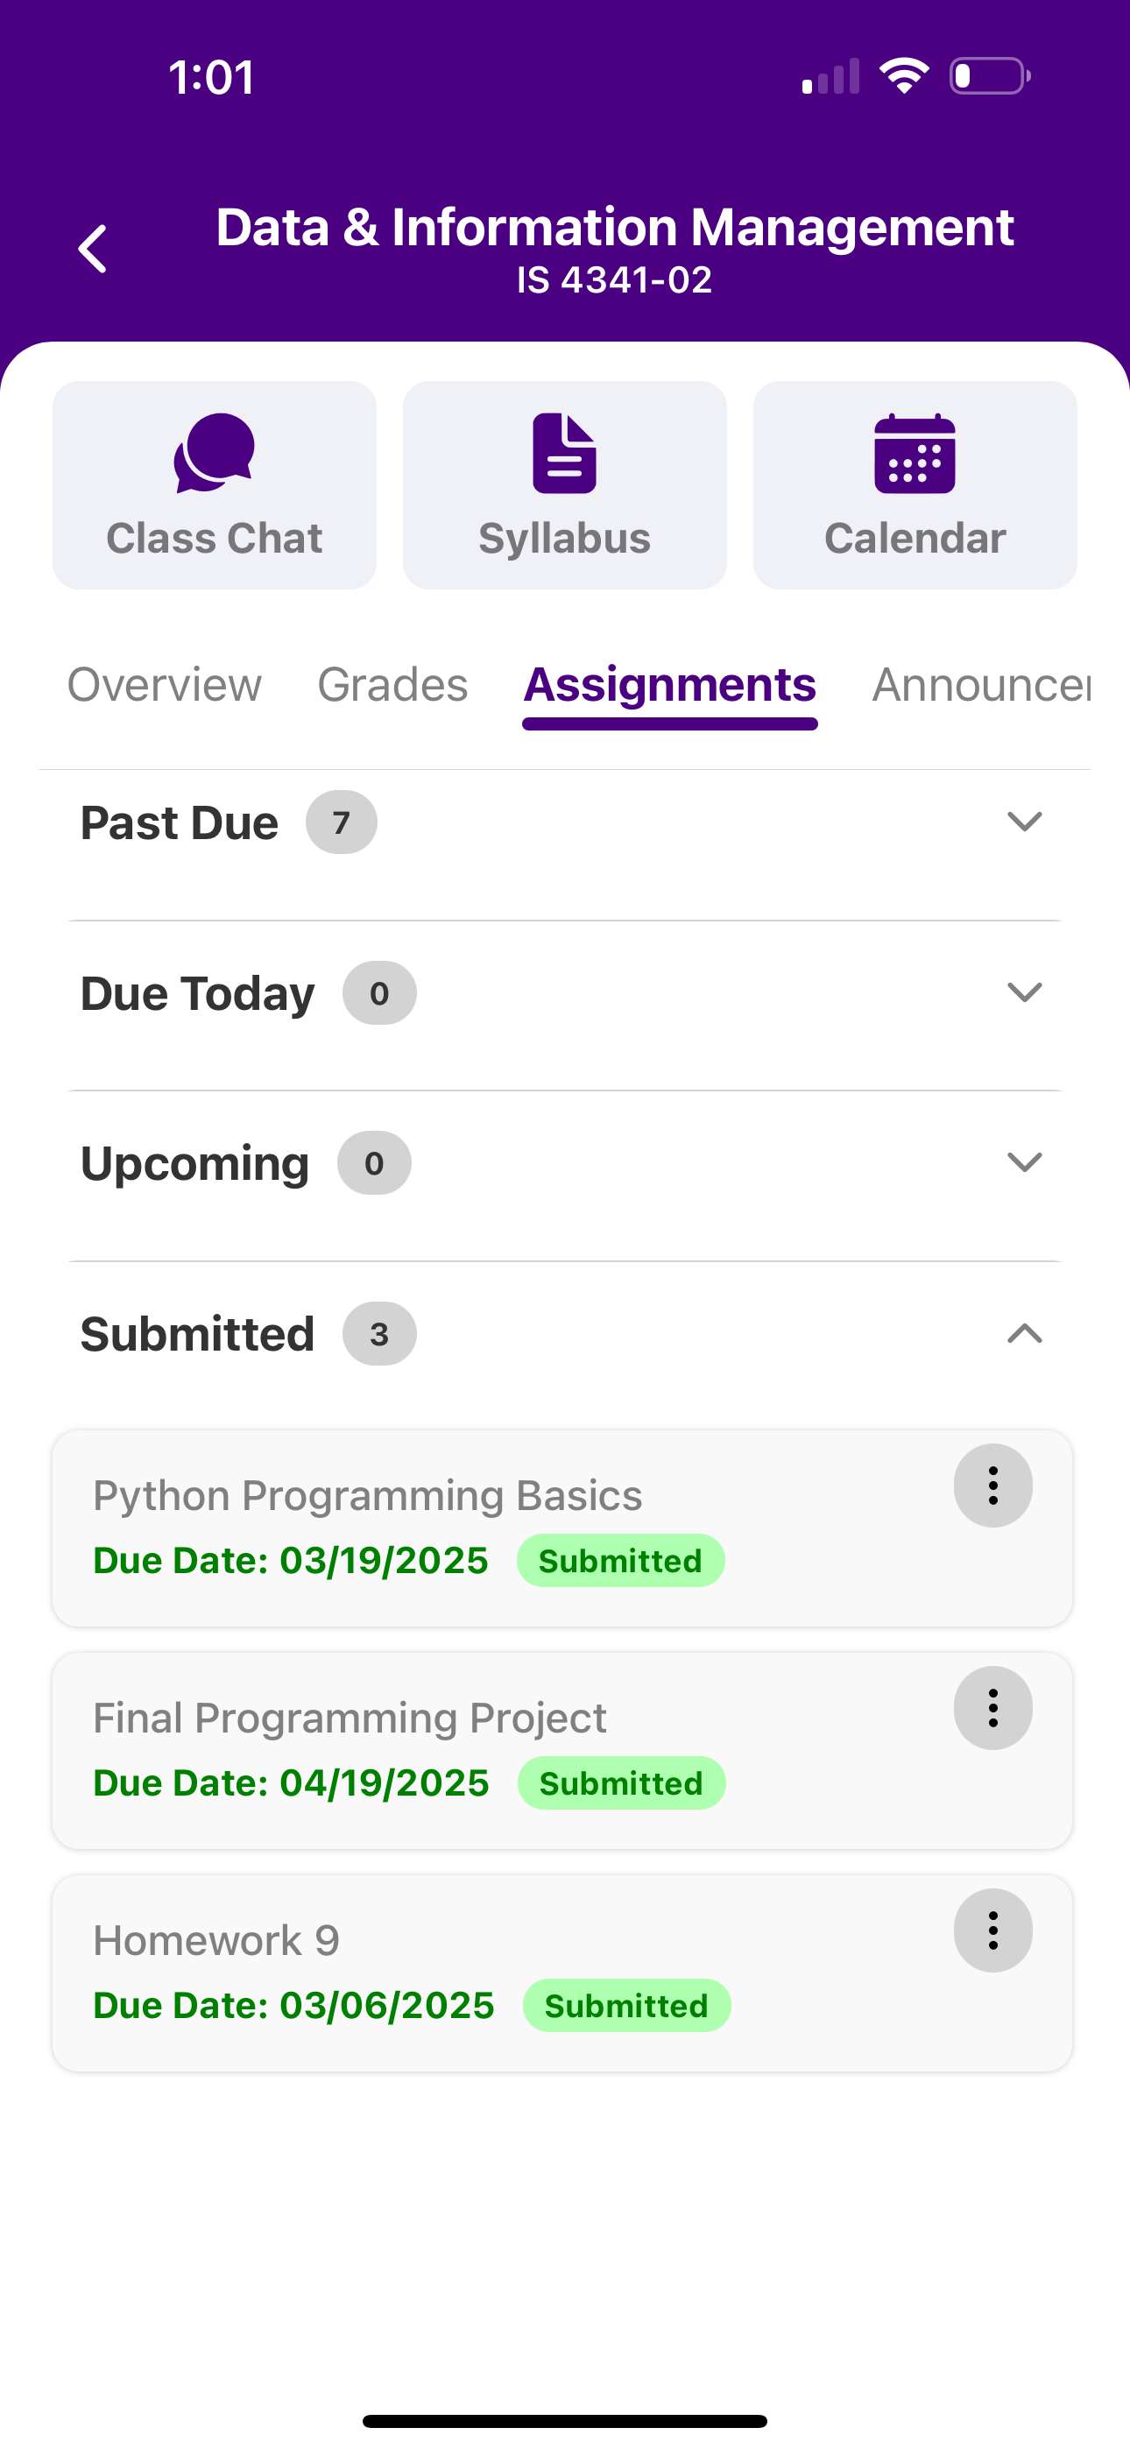This screenshot has height=2449, width=1130.
Task: Switch to the Grades tab
Action: pos(392,684)
